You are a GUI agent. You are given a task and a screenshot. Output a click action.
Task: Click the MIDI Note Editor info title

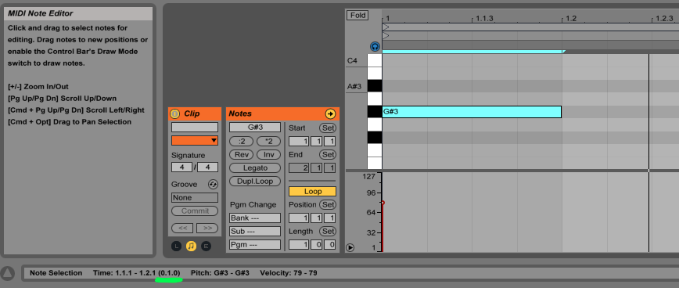click(x=40, y=13)
